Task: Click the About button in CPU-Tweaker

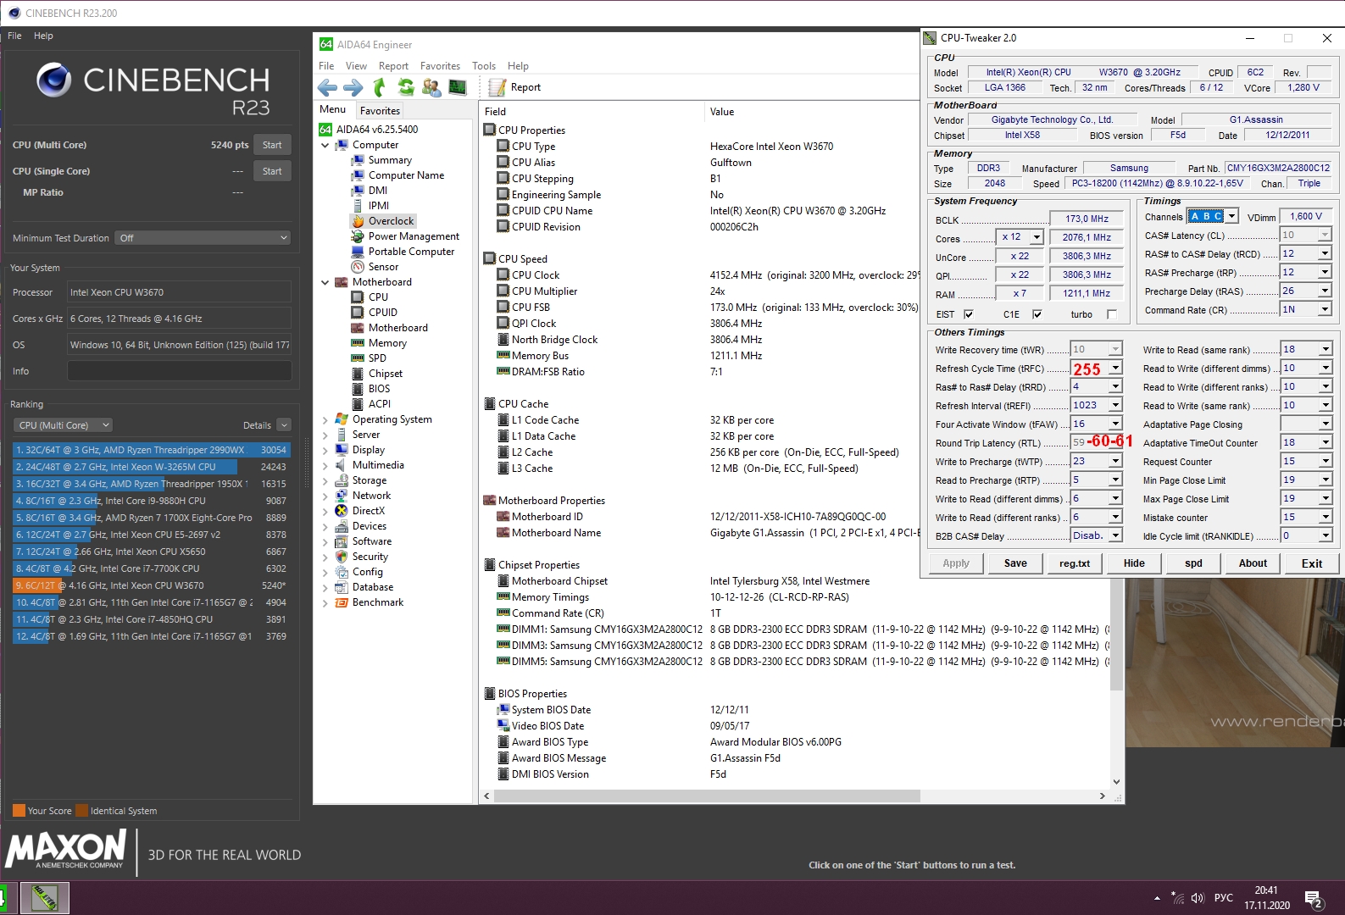Action: pyautogui.click(x=1253, y=563)
